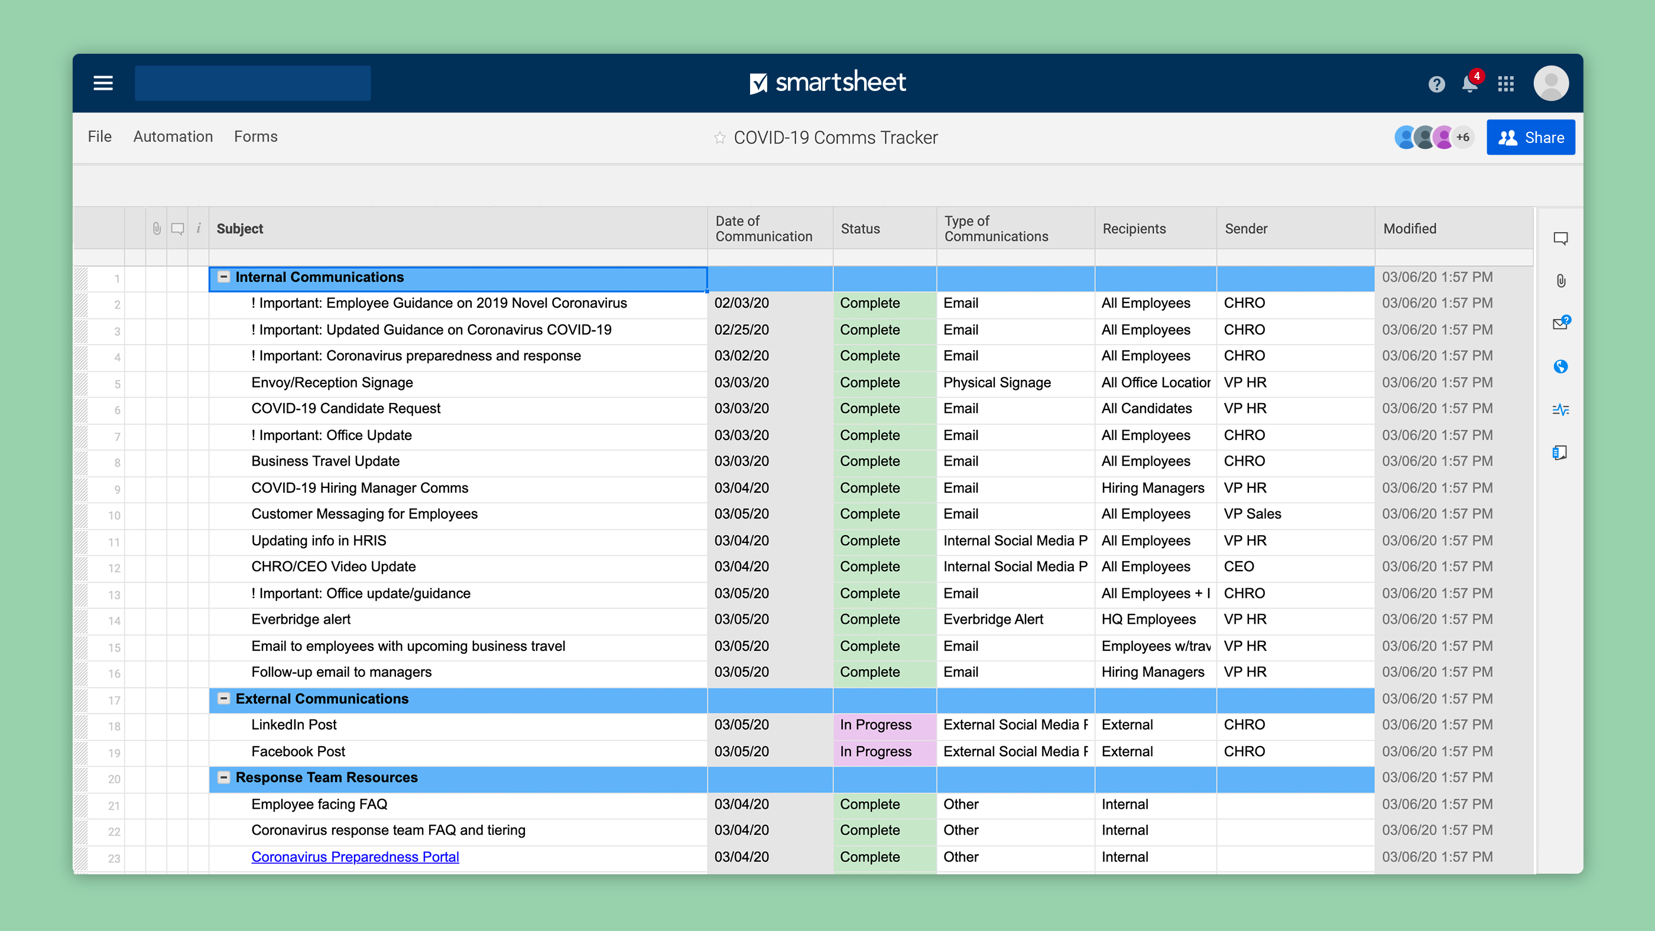Open the Automation menu

[173, 137]
